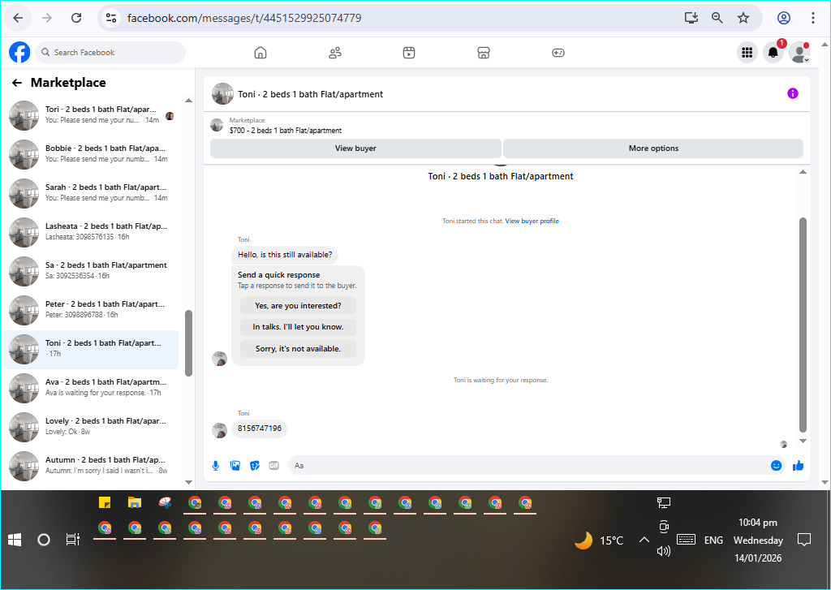The height and width of the screenshot is (590, 831).
Task: Open the emoji picker smiley
Action: pos(777,466)
